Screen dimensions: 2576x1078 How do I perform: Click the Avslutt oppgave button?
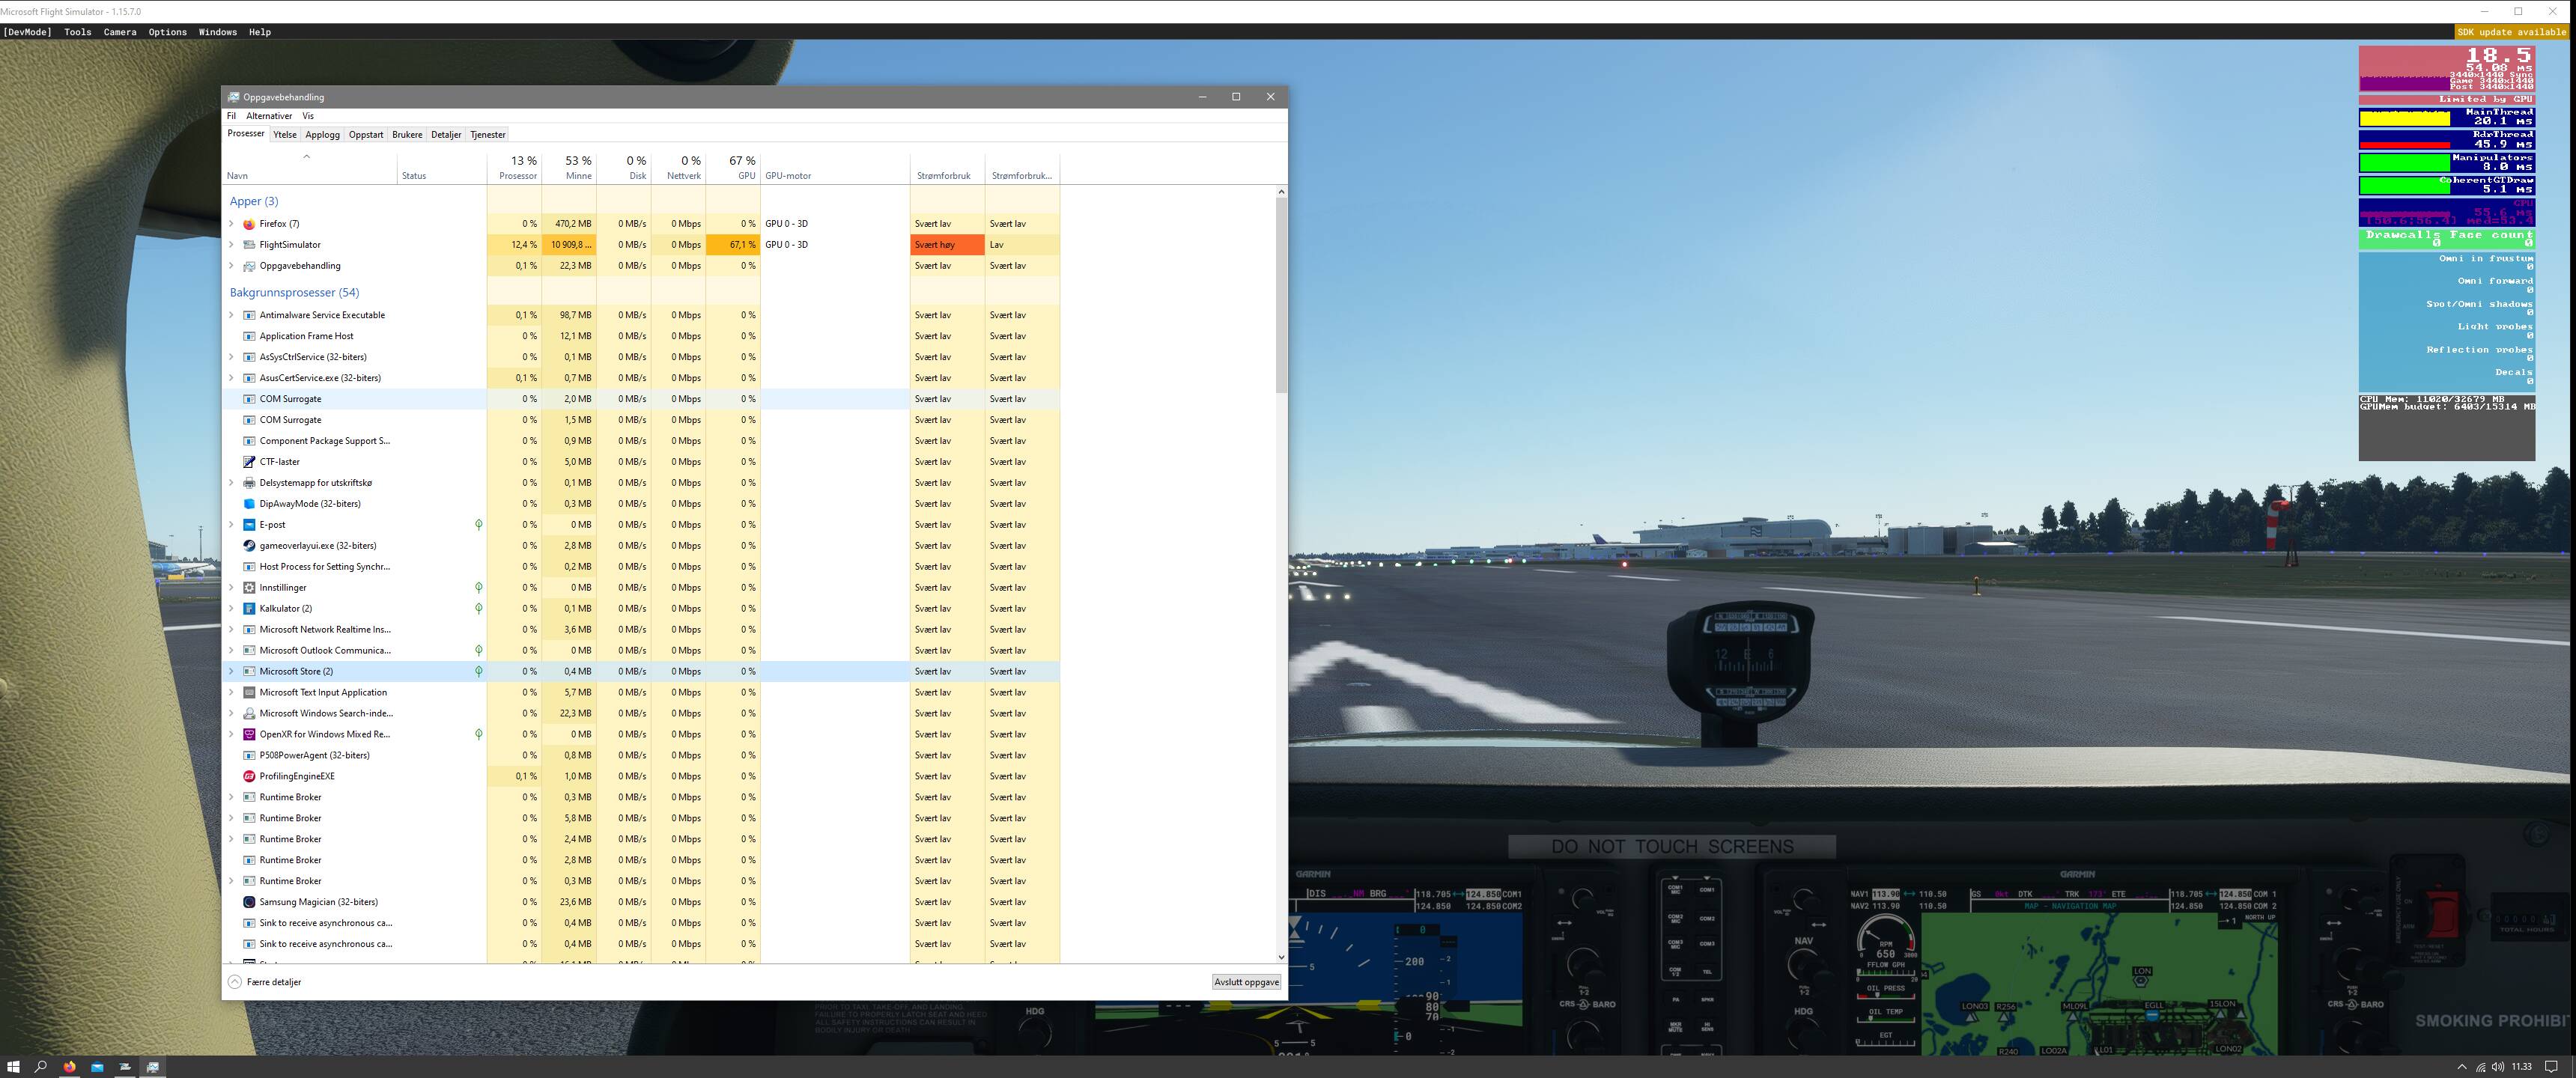[1246, 982]
